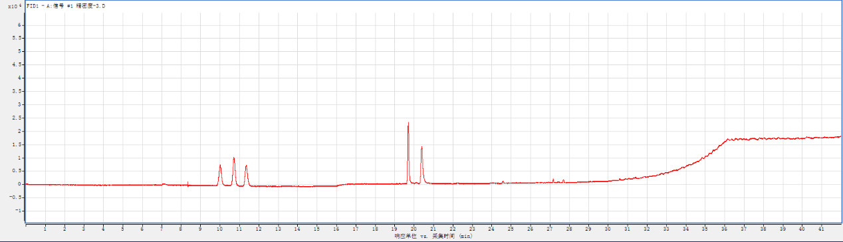Click the 5 tick on the time axis

pos(122,229)
